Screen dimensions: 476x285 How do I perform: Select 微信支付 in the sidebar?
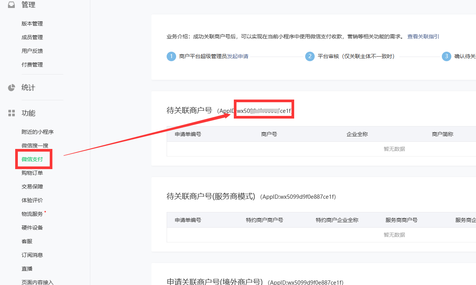click(32, 159)
